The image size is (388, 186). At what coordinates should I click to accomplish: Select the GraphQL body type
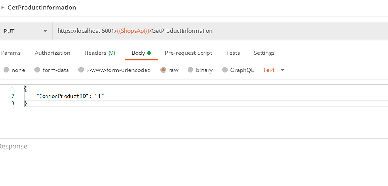[225, 70]
